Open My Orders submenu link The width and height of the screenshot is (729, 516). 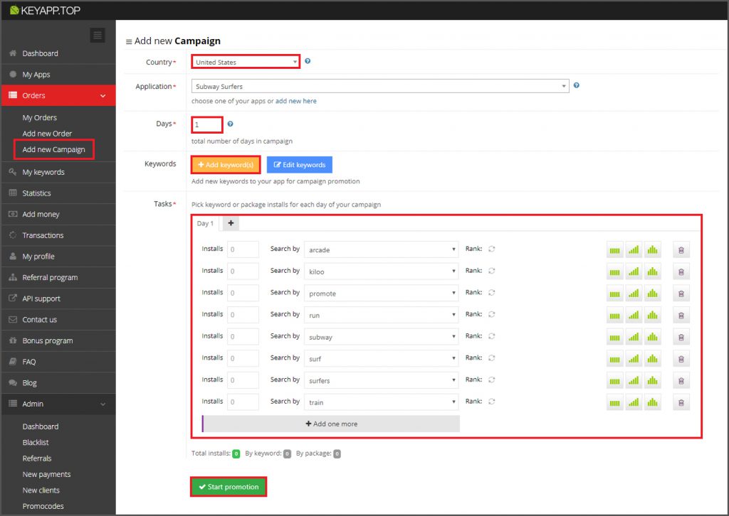click(40, 118)
